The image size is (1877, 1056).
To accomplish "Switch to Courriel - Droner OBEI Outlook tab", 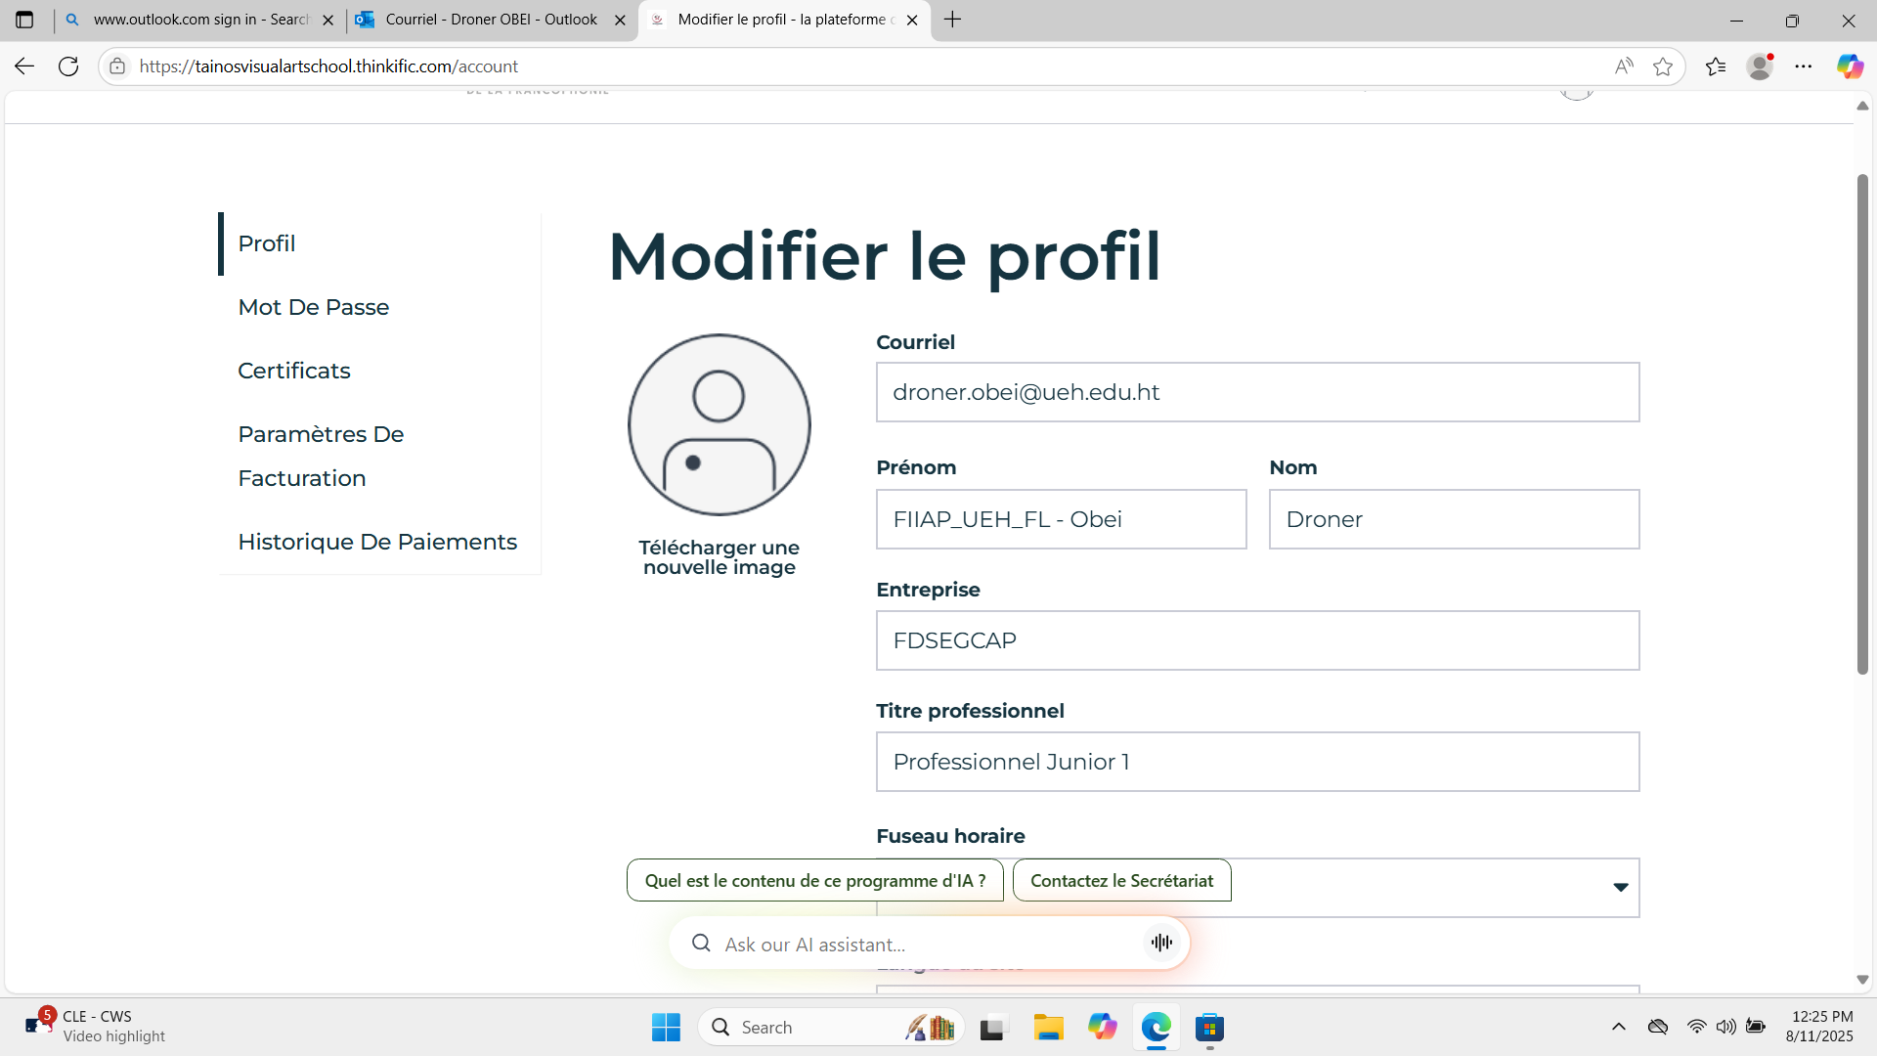I will [491, 20].
